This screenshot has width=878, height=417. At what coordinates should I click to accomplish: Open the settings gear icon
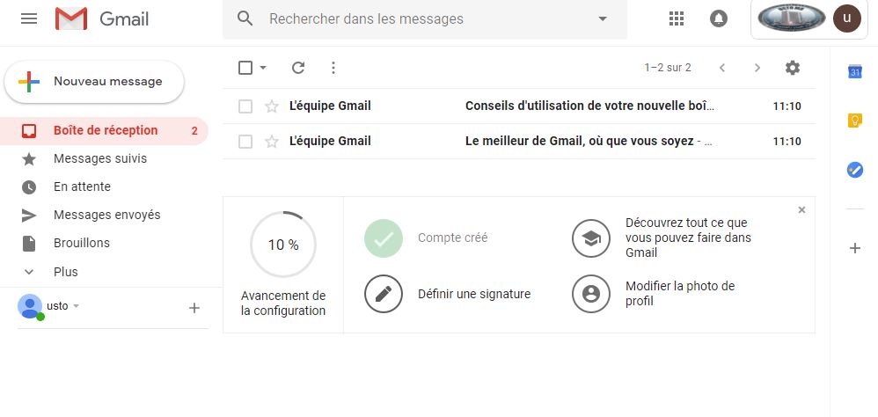point(793,68)
